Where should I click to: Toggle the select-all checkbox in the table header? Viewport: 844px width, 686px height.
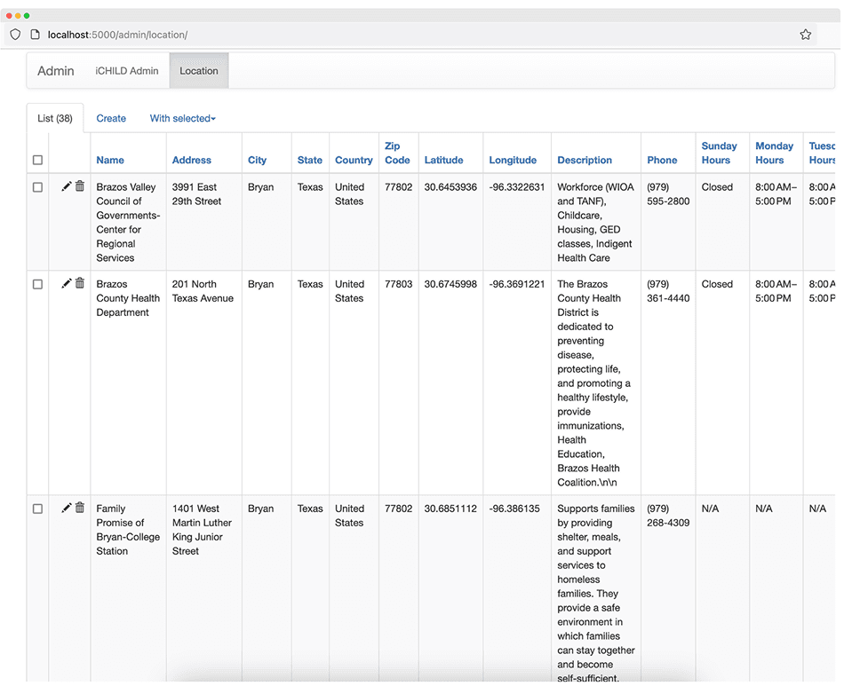(37, 160)
